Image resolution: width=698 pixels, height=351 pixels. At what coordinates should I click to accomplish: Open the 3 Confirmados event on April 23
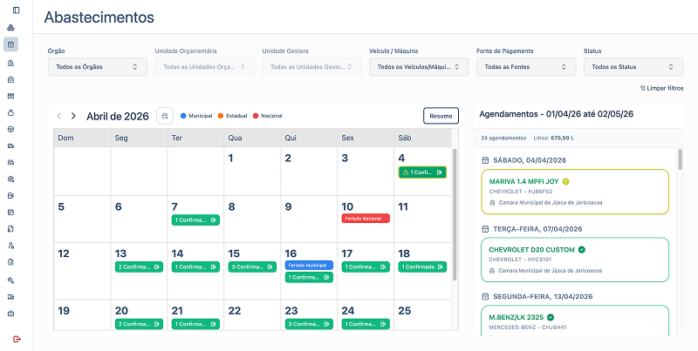[309, 324]
